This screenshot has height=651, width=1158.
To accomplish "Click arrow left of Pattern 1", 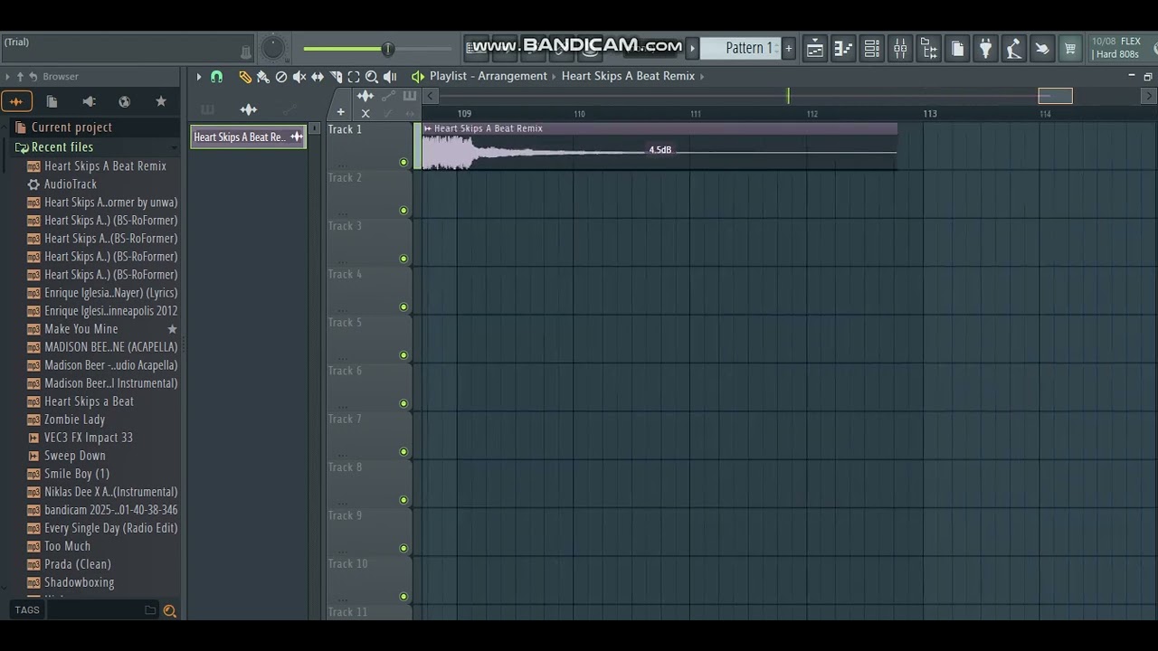I will pos(693,48).
